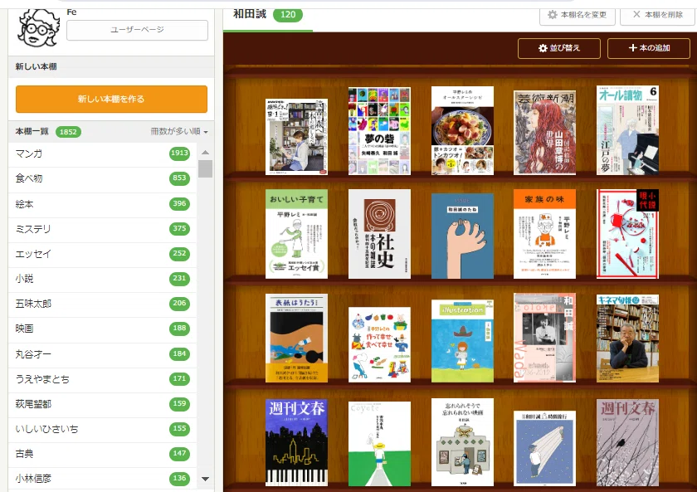Screen dimensions: 697x492
Task: Click the gear icon in 並び替え
Action: point(543,48)
